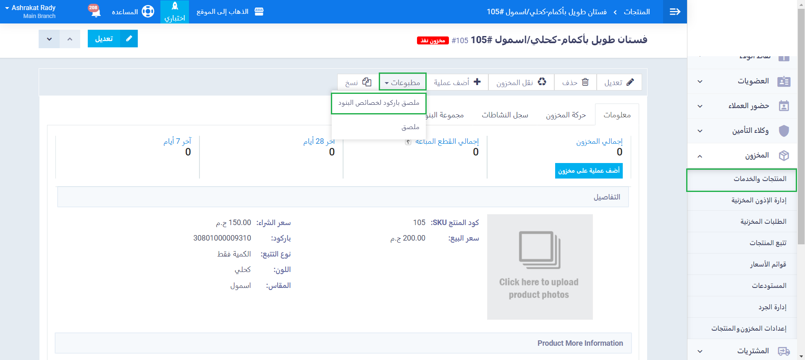The width and height of the screenshot is (805, 360).
Task: Click the trash حذف button
Action: tap(576, 82)
